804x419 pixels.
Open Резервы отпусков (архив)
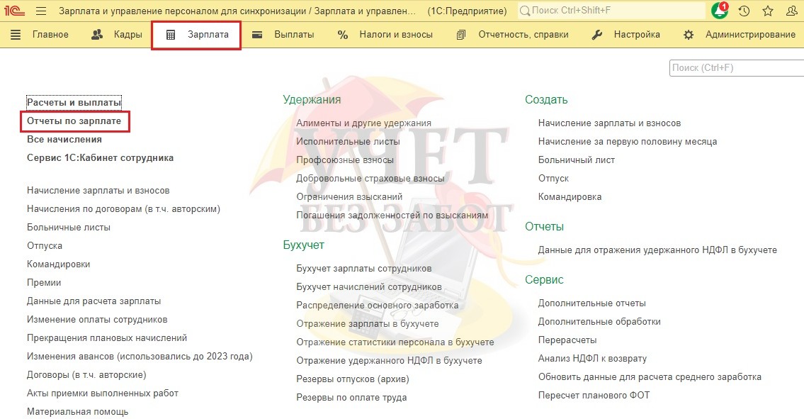tap(353, 379)
